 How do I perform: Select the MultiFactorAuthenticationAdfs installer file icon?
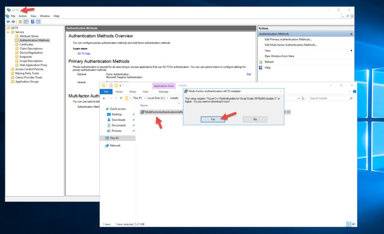[142, 112]
